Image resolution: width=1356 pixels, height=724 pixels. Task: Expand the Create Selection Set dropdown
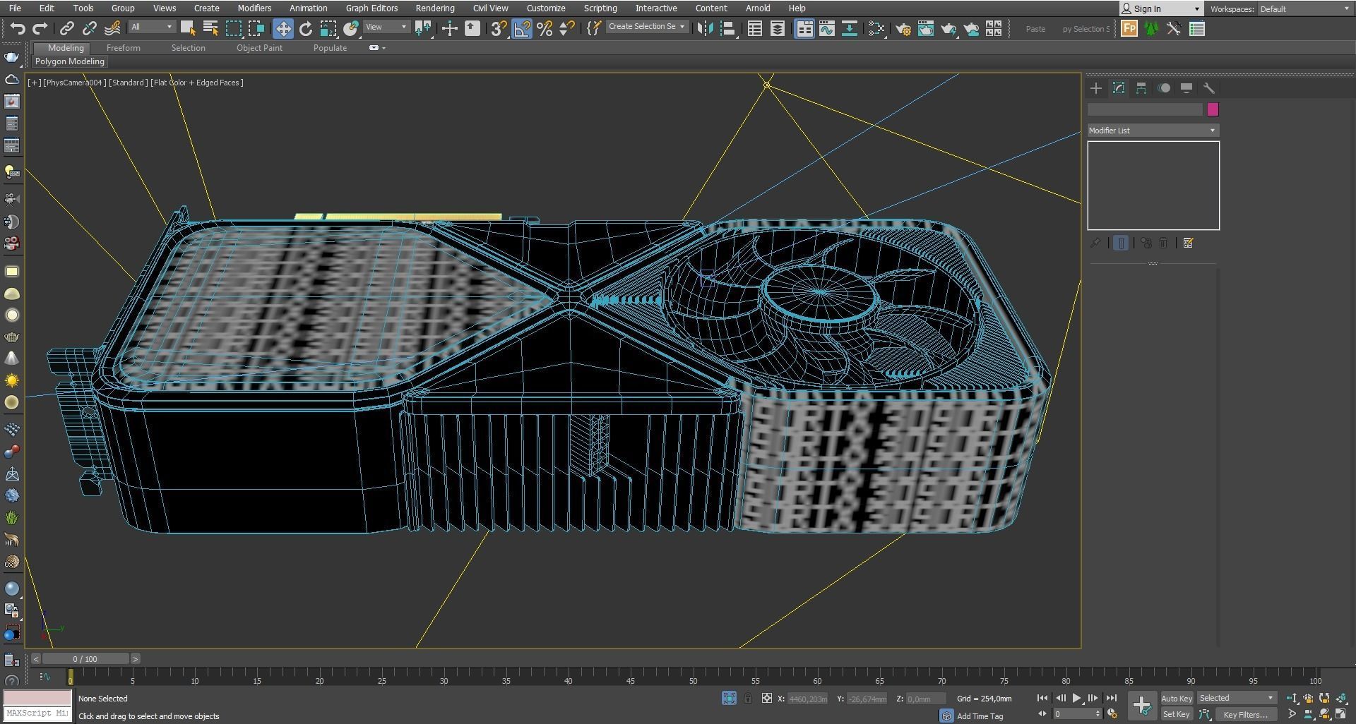tap(646, 27)
